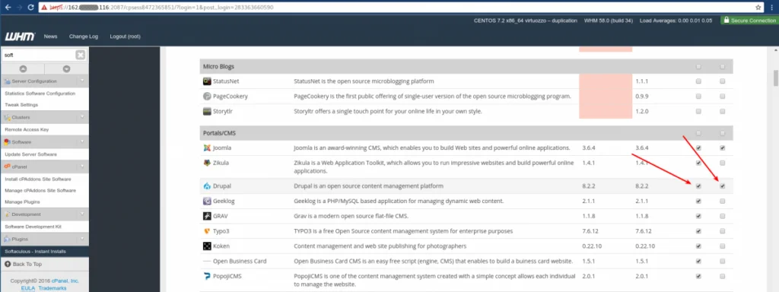Expand all sidebar sections with the down arrow
The image size is (779, 292).
67,69
